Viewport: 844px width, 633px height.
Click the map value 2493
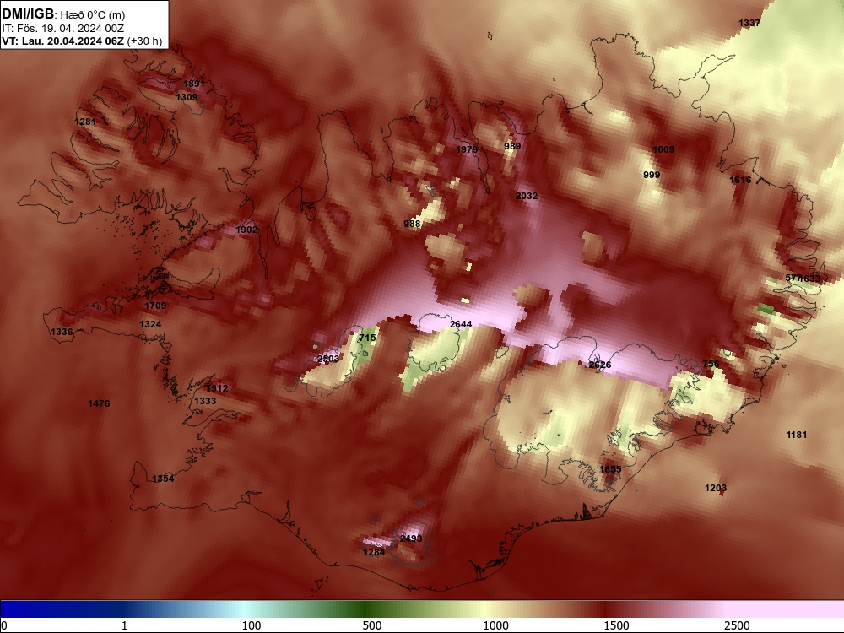click(x=411, y=538)
